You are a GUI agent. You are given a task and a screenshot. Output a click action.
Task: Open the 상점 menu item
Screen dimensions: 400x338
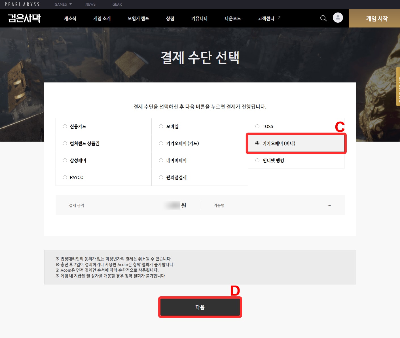170,18
